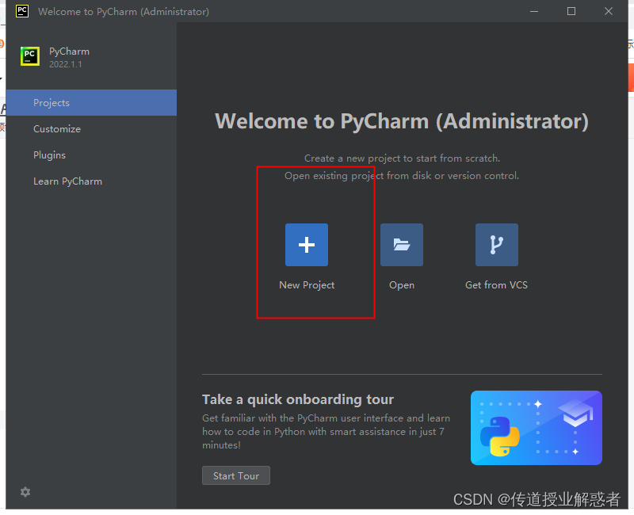Viewport: 634px width, 515px height.
Task: Open the settings gear in the sidebar
Action: click(x=25, y=492)
